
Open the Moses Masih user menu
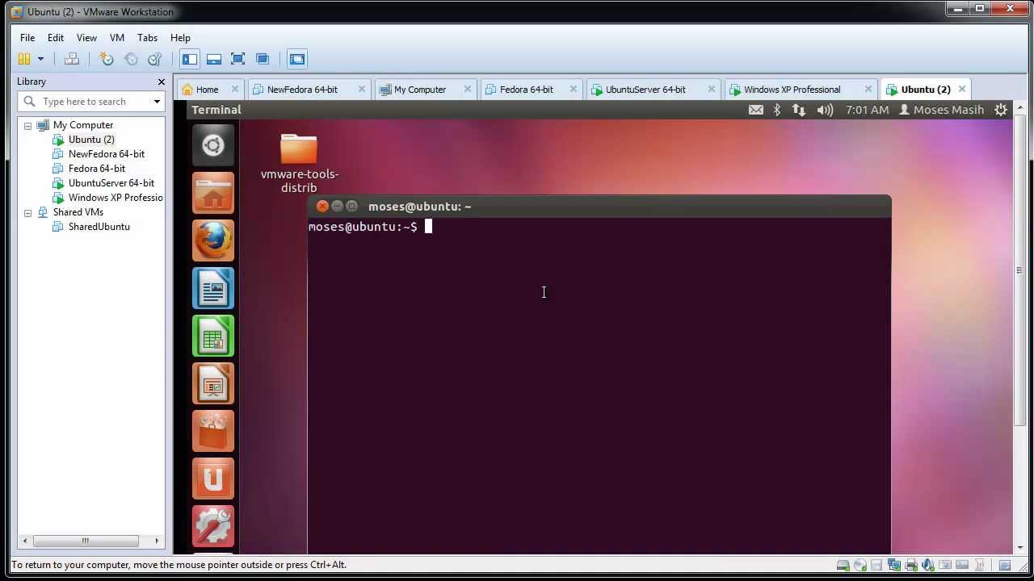click(x=941, y=110)
